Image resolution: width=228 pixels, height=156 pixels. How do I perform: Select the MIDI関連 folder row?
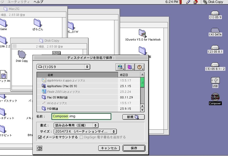pyautogui.click(x=88, y=109)
